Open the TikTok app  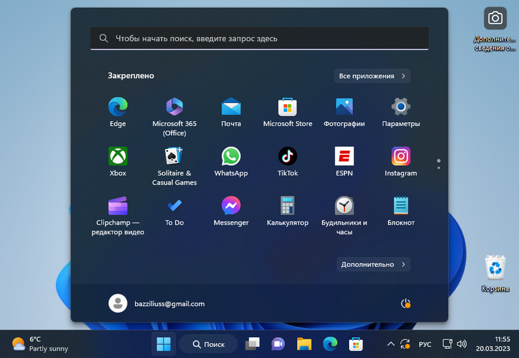point(287,161)
